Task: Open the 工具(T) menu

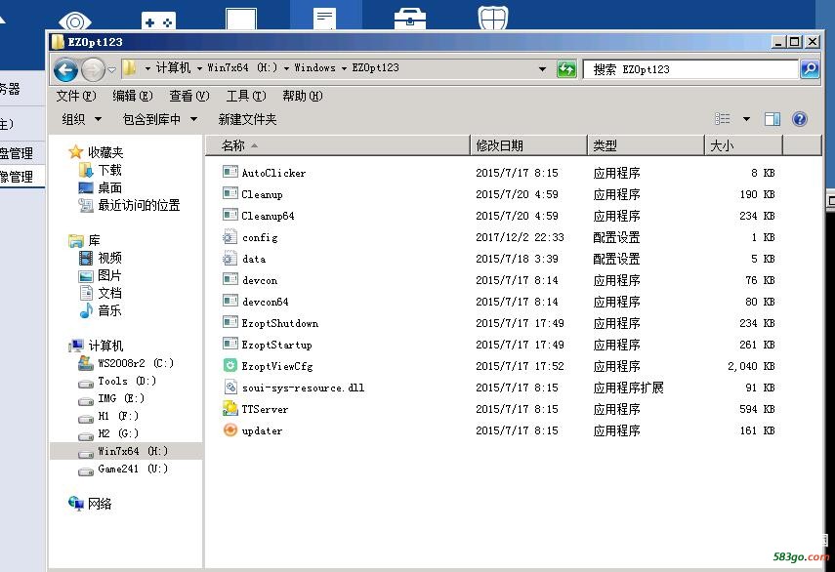Action: point(246,96)
